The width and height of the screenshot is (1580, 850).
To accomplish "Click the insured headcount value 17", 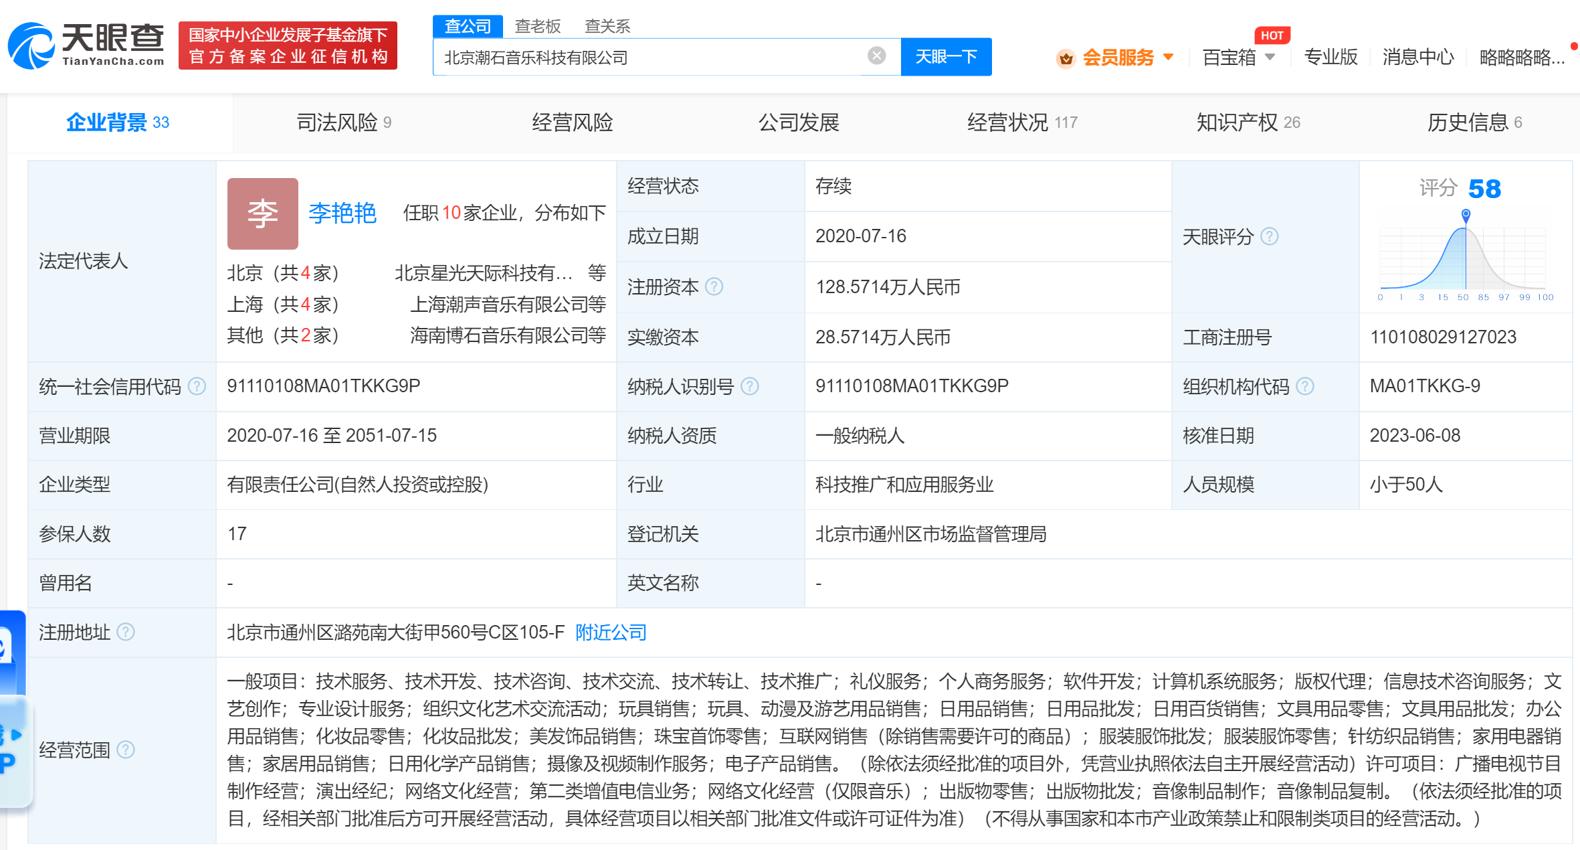I will tap(237, 534).
